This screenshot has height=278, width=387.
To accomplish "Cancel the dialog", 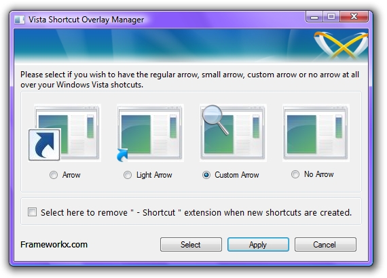I will (325, 245).
